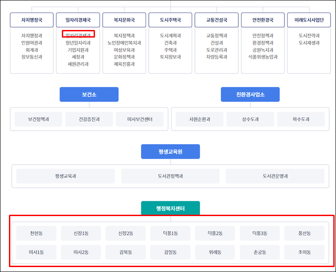Click 미사2동 community center
The width and height of the screenshot is (336, 272).
(81, 252)
